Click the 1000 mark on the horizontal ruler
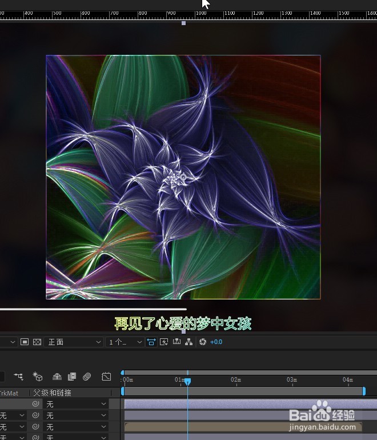The image size is (377, 440). pos(201,13)
